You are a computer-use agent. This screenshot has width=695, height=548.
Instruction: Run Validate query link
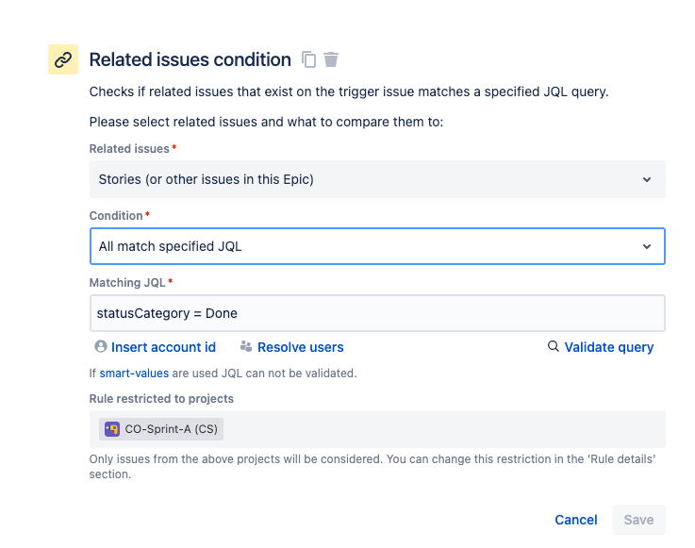pos(608,347)
